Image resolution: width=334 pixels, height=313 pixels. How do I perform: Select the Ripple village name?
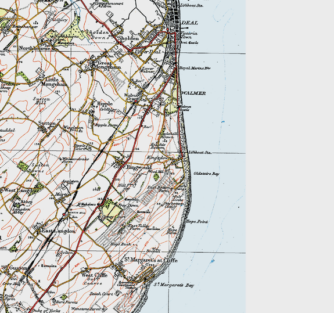point(105,104)
